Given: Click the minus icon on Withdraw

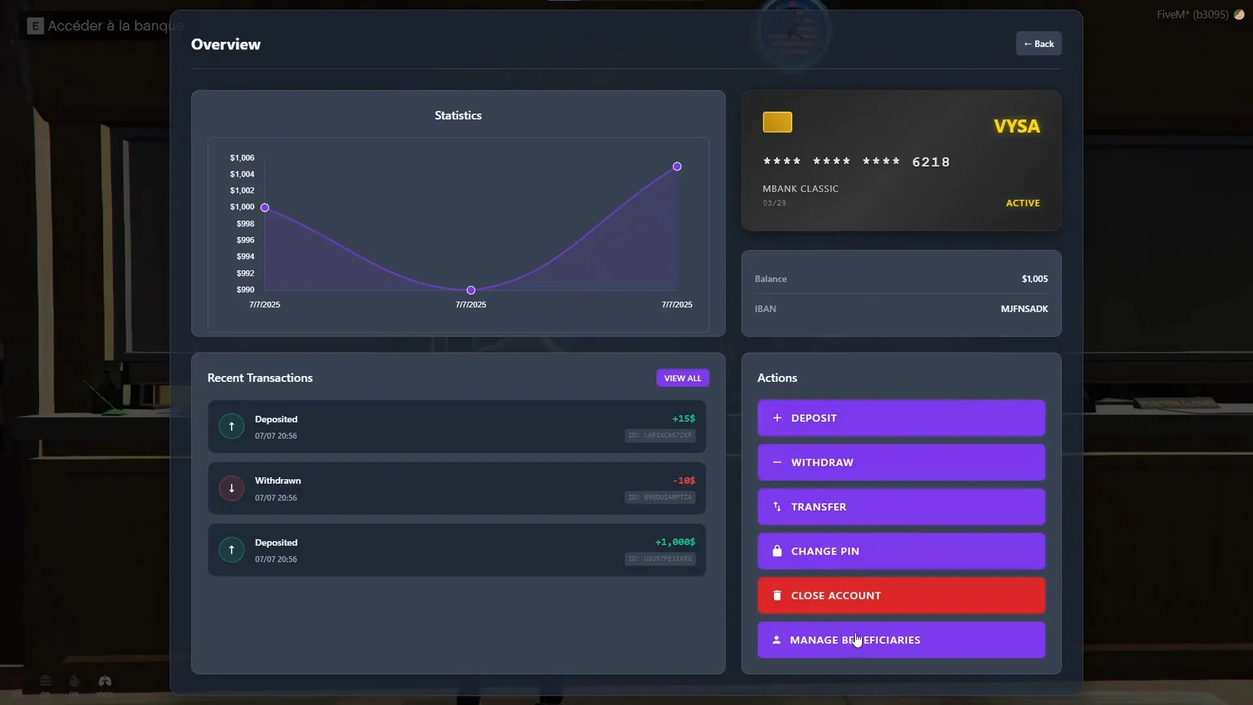Looking at the screenshot, I should pos(777,462).
